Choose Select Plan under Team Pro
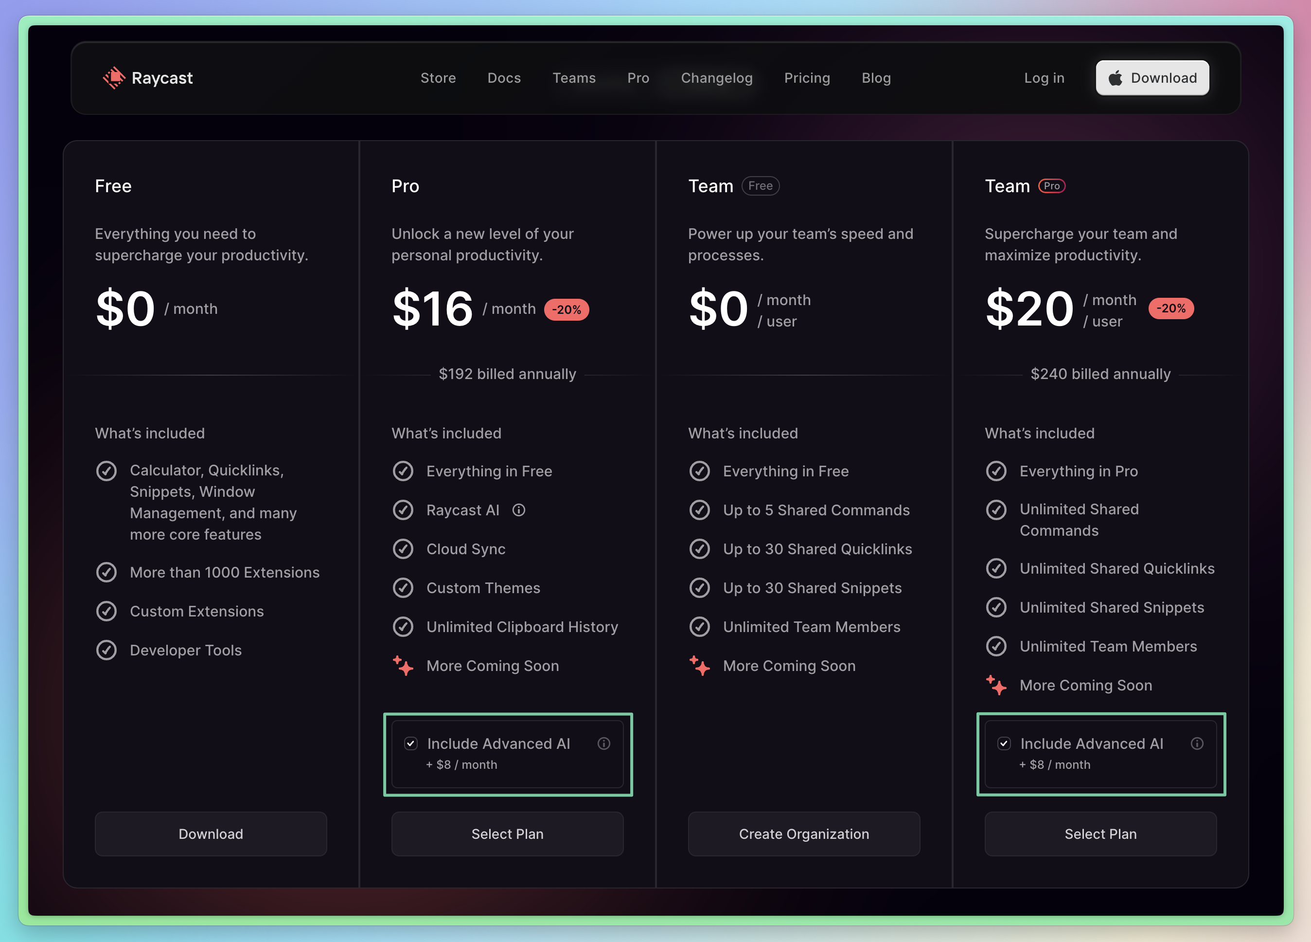Screen dimensions: 1311x942 coord(1100,834)
